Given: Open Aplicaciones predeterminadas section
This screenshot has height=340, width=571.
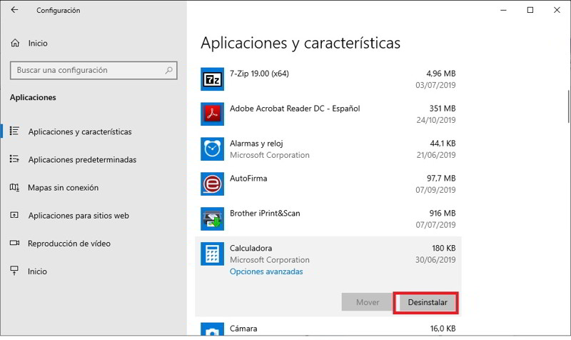Looking at the screenshot, I should coord(81,160).
